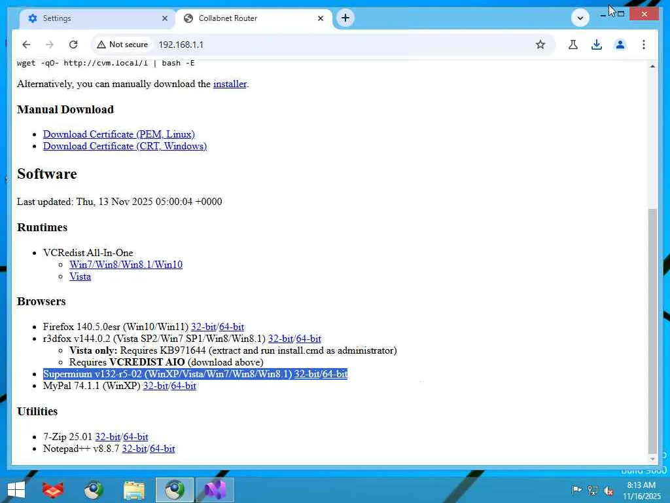
Task: Click 'Vista only: Requires KB971644' note
Action: (233, 351)
